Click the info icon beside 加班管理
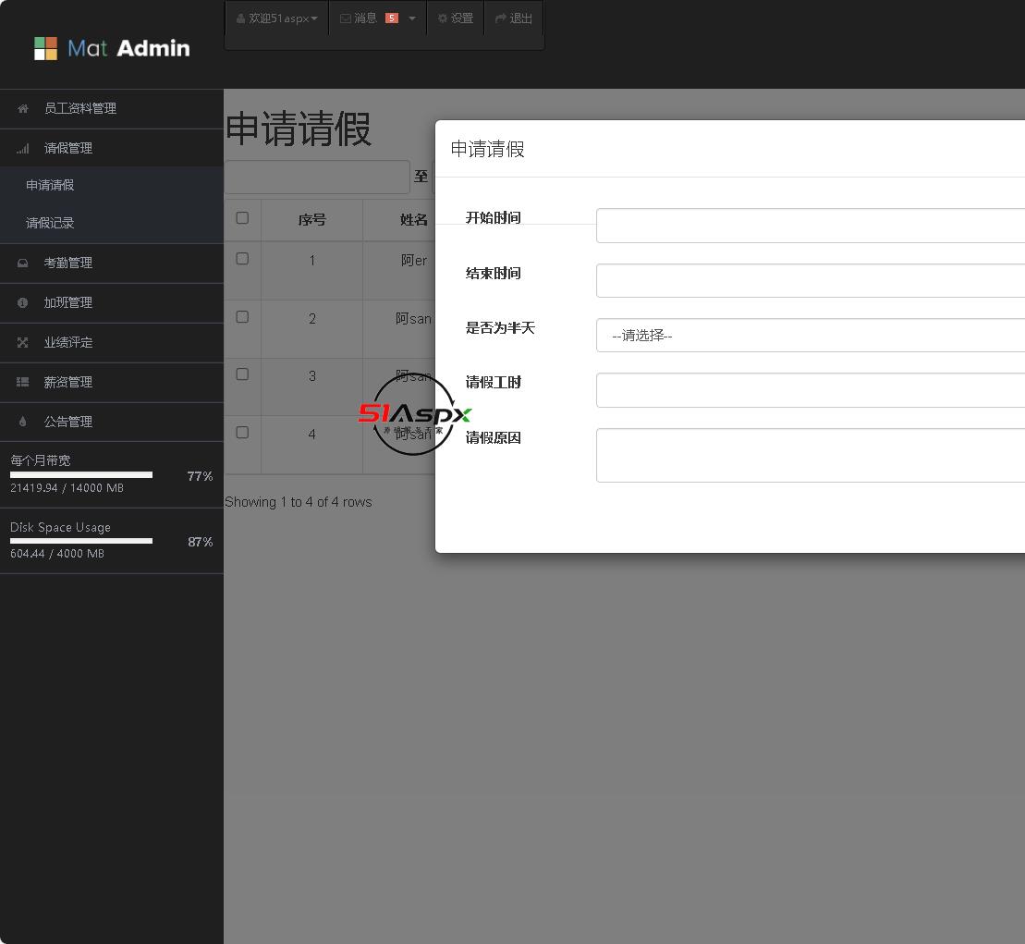The height and width of the screenshot is (944, 1025). (x=23, y=303)
